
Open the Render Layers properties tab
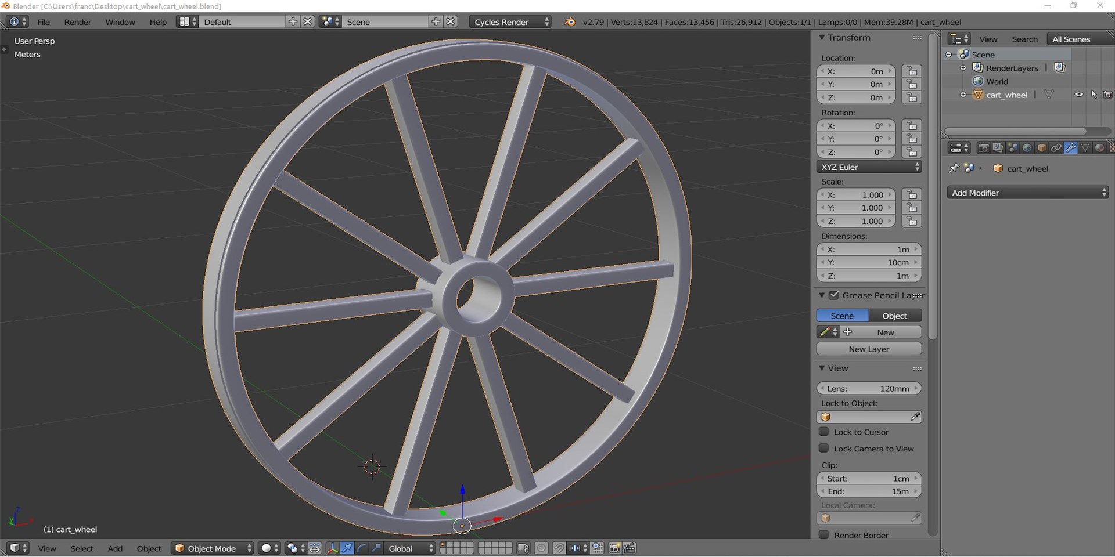998,148
